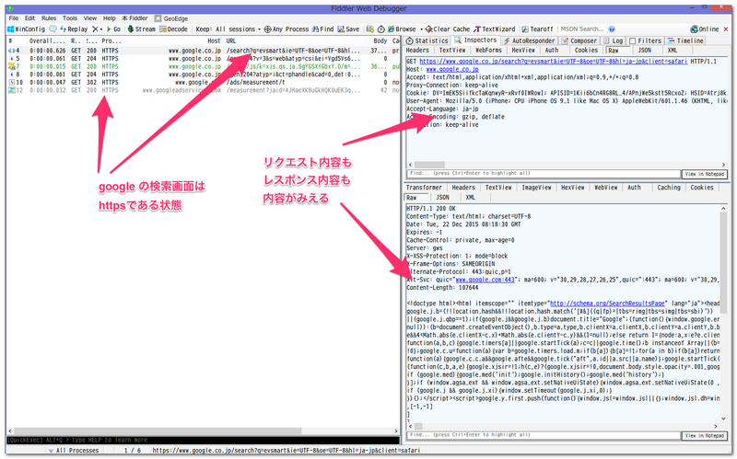Open the Rules menu
737x459 pixels.
pos(49,18)
